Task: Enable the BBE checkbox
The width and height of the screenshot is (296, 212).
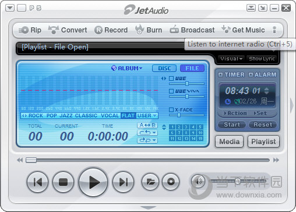Action: (x=171, y=78)
